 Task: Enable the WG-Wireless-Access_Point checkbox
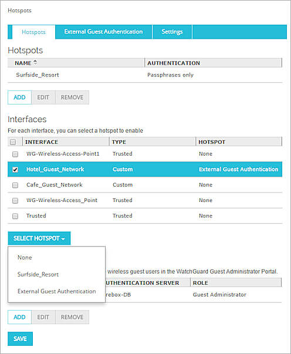15,200
